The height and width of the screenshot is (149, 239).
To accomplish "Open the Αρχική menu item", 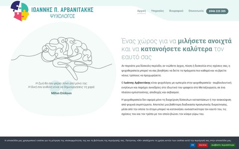I will tap(141, 11).
